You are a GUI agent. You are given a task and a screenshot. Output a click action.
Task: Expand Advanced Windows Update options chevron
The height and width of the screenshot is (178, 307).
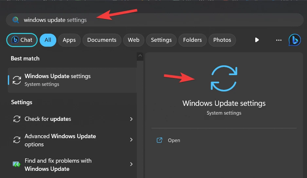pos(131,140)
